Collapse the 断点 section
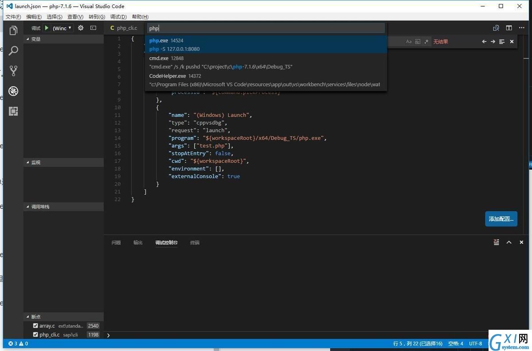532x351 pixels. 63,316
